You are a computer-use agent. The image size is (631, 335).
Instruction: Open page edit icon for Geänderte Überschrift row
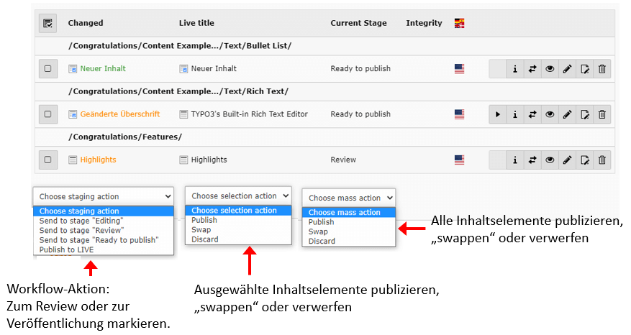pos(585,114)
